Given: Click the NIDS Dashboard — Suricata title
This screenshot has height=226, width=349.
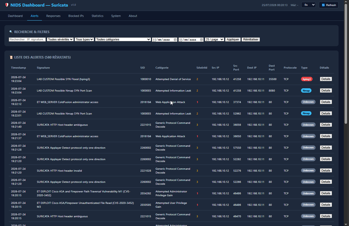Looking at the screenshot, I should [39, 5].
